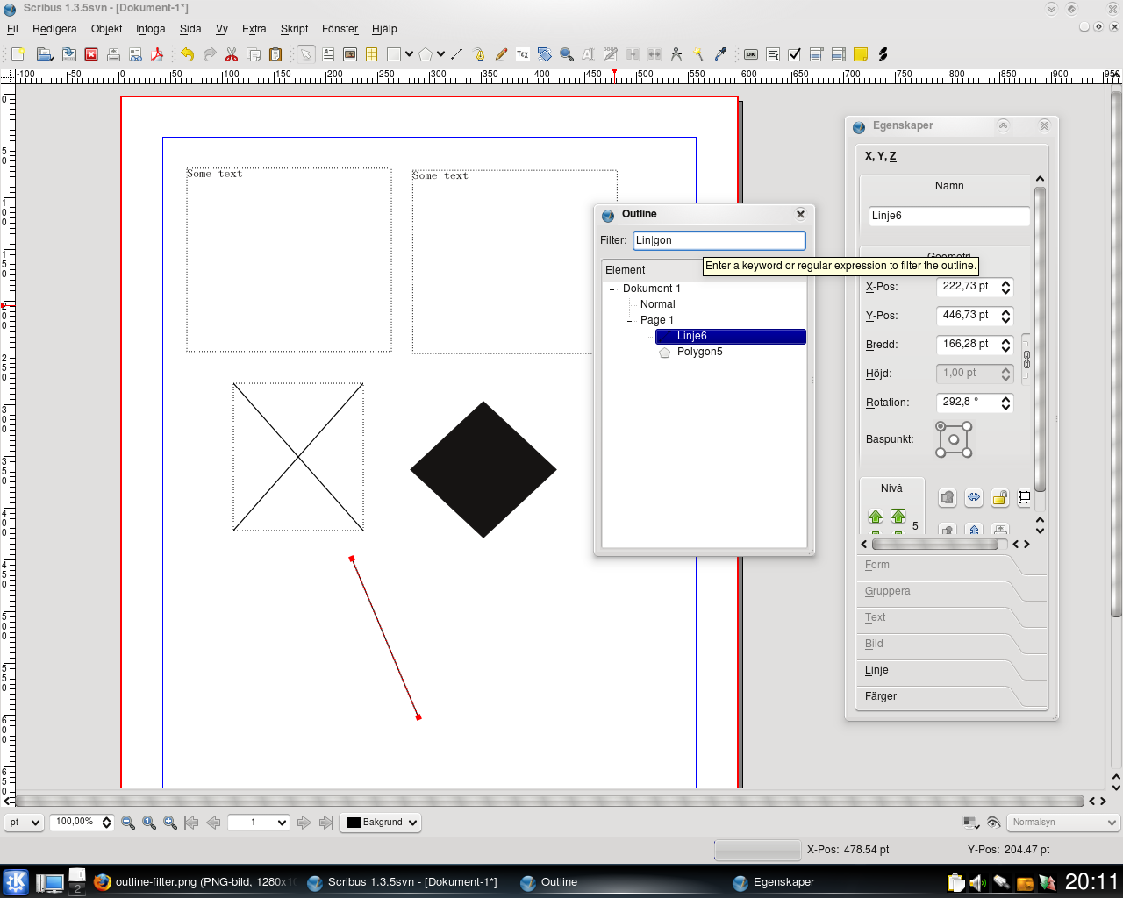Click the Export as PDF icon
The width and height of the screenshot is (1123, 898).
(x=157, y=54)
